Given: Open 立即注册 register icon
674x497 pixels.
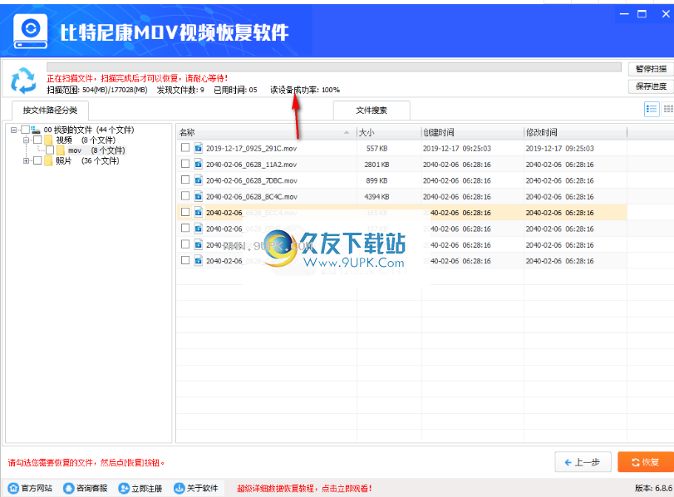Looking at the screenshot, I should pyautogui.click(x=124, y=488).
